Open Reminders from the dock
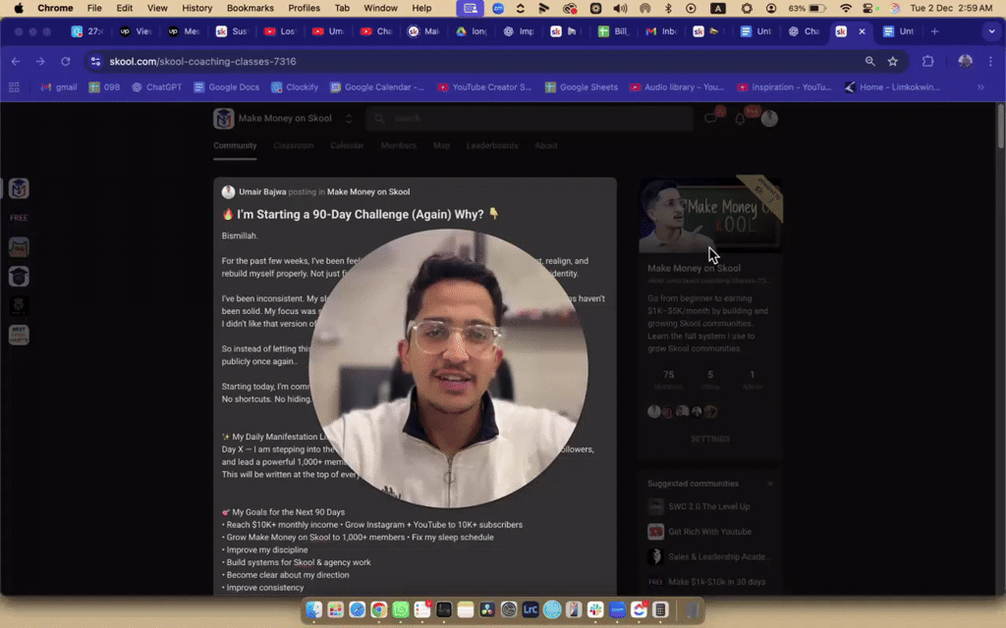1006x628 pixels. pyautogui.click(x=422, y=610)
